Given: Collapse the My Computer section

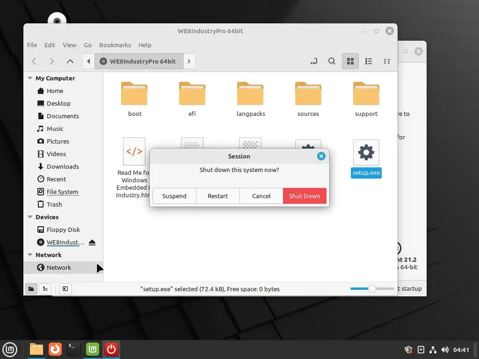Looking at the screenshot, I should click(30, 78).
